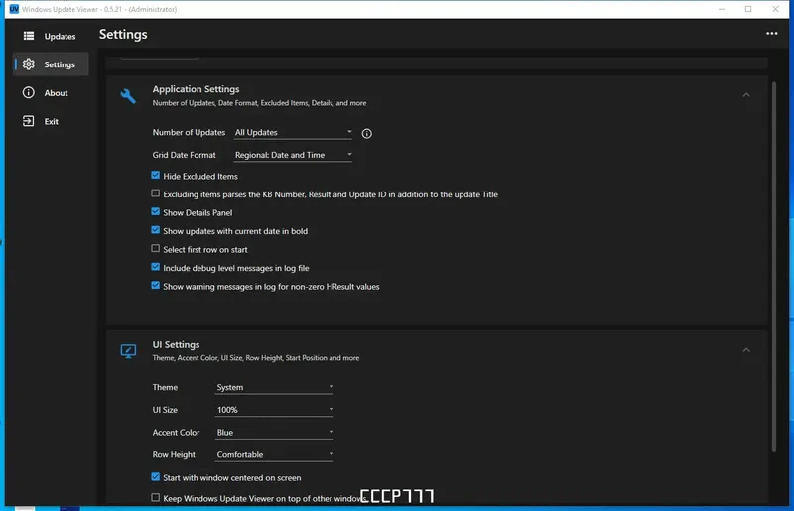
Task: Enable Select first row on start
Action: (x=156, y=249)
